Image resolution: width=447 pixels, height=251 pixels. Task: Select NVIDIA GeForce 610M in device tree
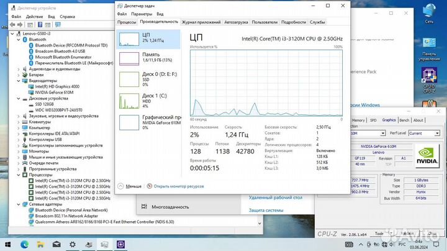click(x=54, y=93)
